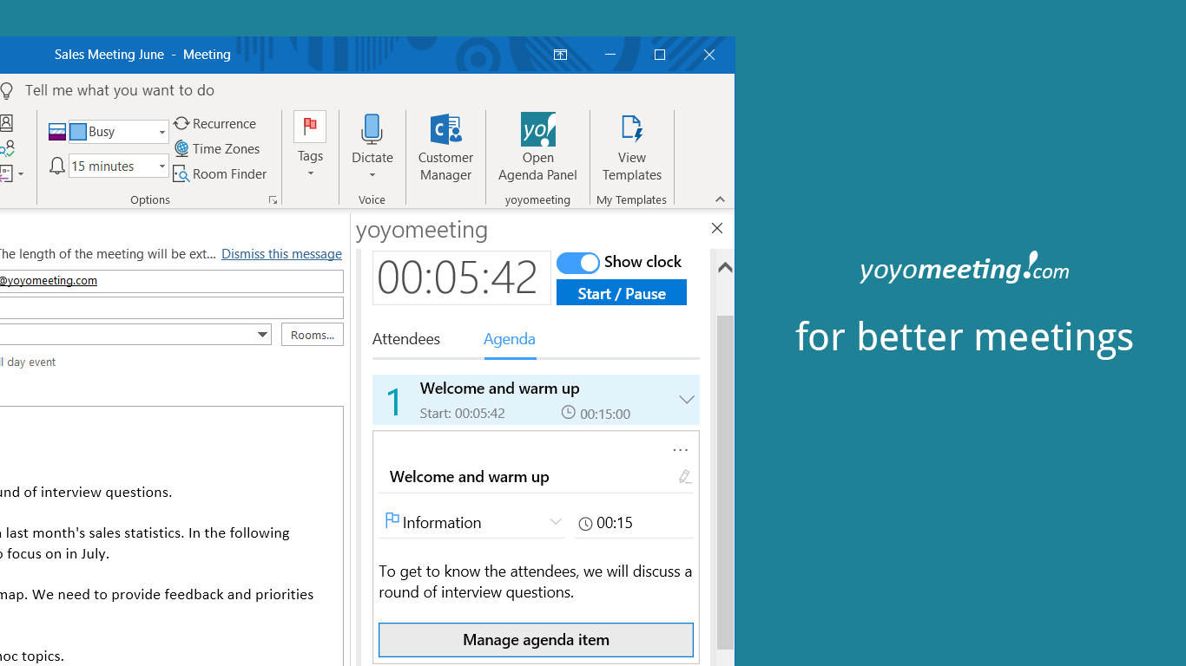Open the Tags flag menu
The height and width of the screenshot is (666, 1186).
[310, 145]
